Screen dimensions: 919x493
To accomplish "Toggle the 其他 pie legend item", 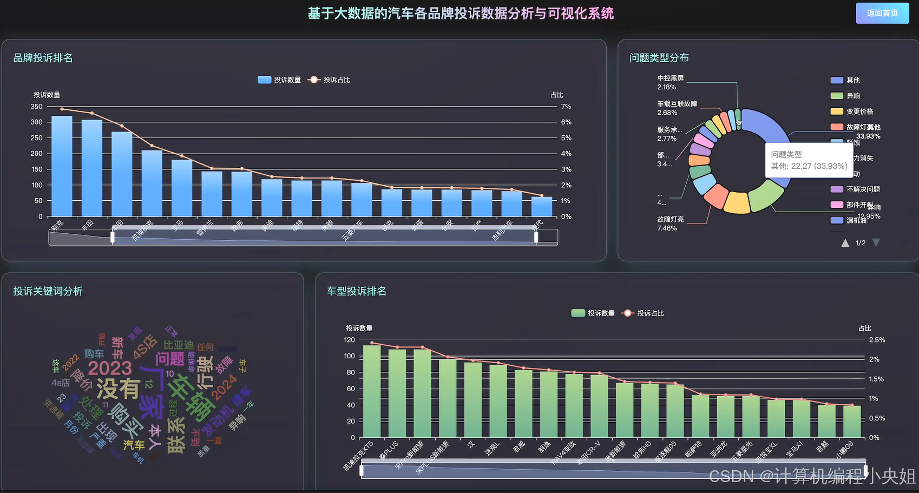I will 845,80.
